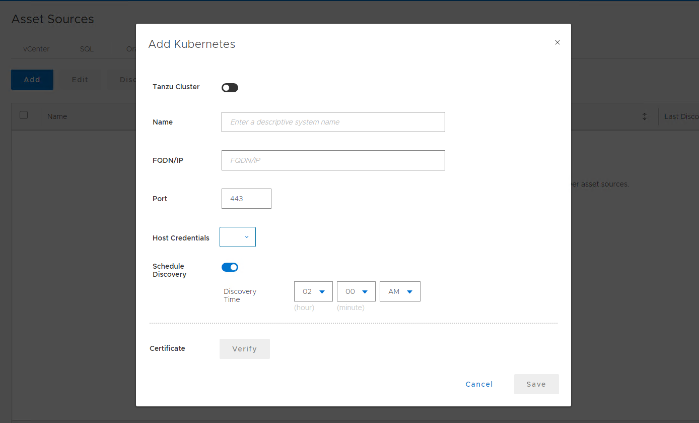Click the blue Add button
Viewport: 699px width, 423px height.
32,80
